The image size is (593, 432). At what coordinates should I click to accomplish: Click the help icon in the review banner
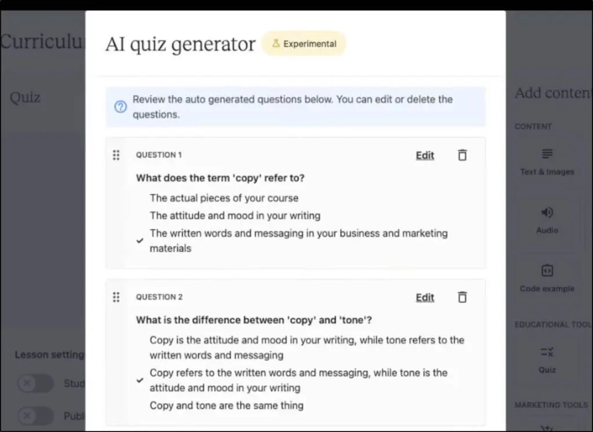click(119, 106)
